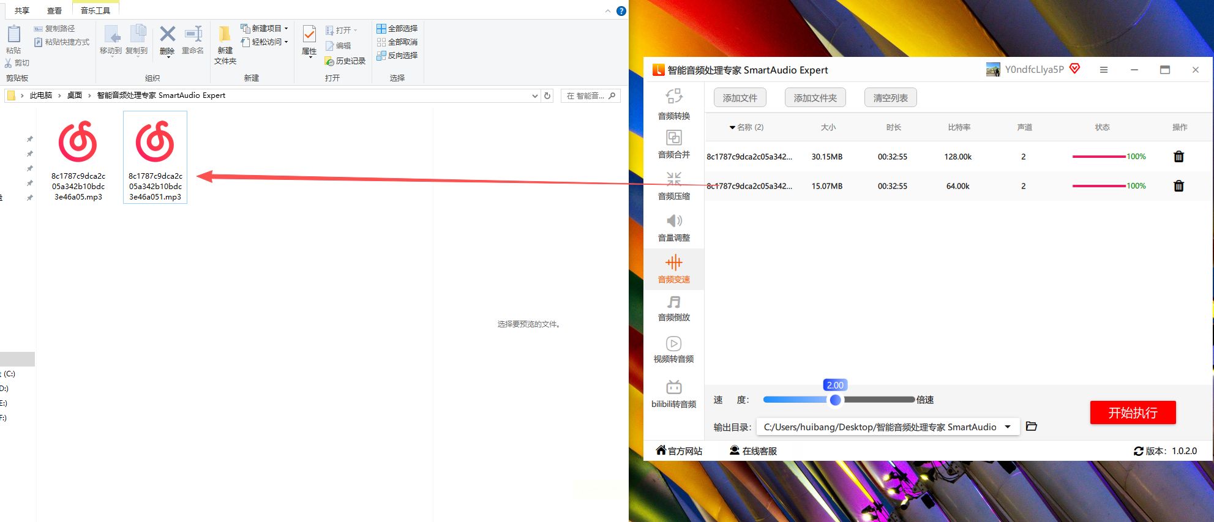The image size is (1214, 522).
Task: Create 新建文件夹 new folder in Explorer
Action: pyautogui.click(x=225, y=45)
